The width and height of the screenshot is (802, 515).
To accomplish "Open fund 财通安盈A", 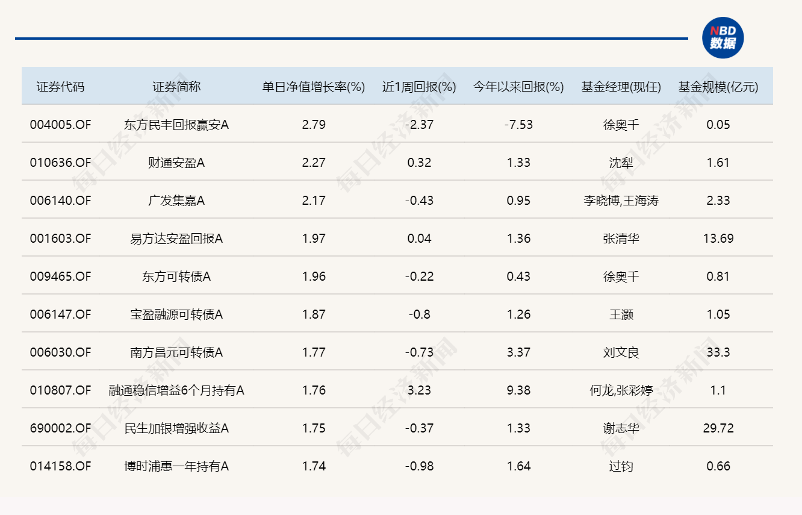I will point(176,163).
